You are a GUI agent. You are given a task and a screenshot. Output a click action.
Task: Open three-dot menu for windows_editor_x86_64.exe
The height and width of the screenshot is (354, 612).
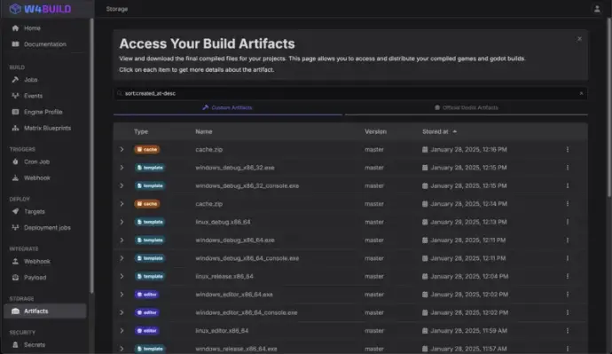pos(568,295)
